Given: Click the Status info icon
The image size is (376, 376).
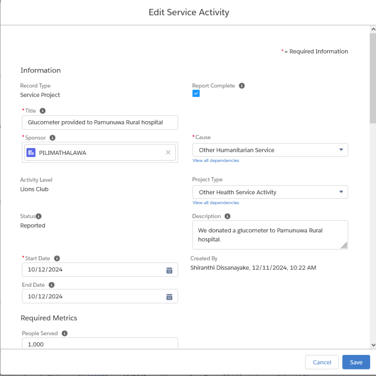Looking at the screenshot, I should pos(39,216).
